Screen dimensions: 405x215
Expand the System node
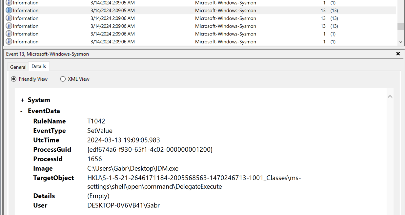22,100
